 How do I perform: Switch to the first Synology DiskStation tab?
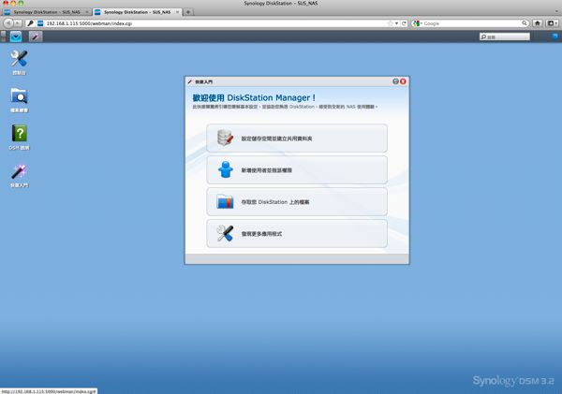pyautogui.click(x=47, y=12)
